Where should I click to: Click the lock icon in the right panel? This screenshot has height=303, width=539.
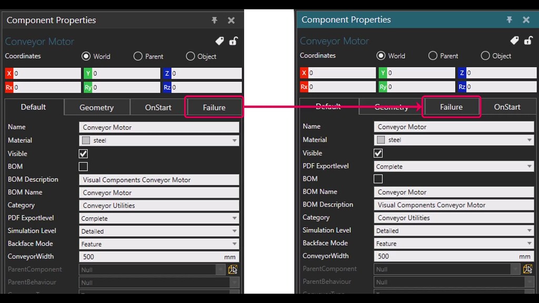(x=528, y=40)
